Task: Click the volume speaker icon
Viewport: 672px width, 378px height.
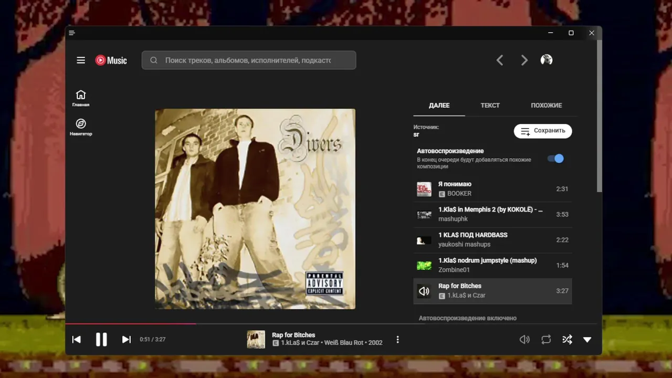Action: coord(524,340)
